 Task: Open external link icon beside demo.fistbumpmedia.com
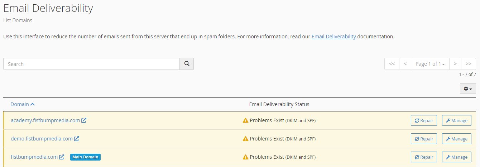tap(77, 139)
